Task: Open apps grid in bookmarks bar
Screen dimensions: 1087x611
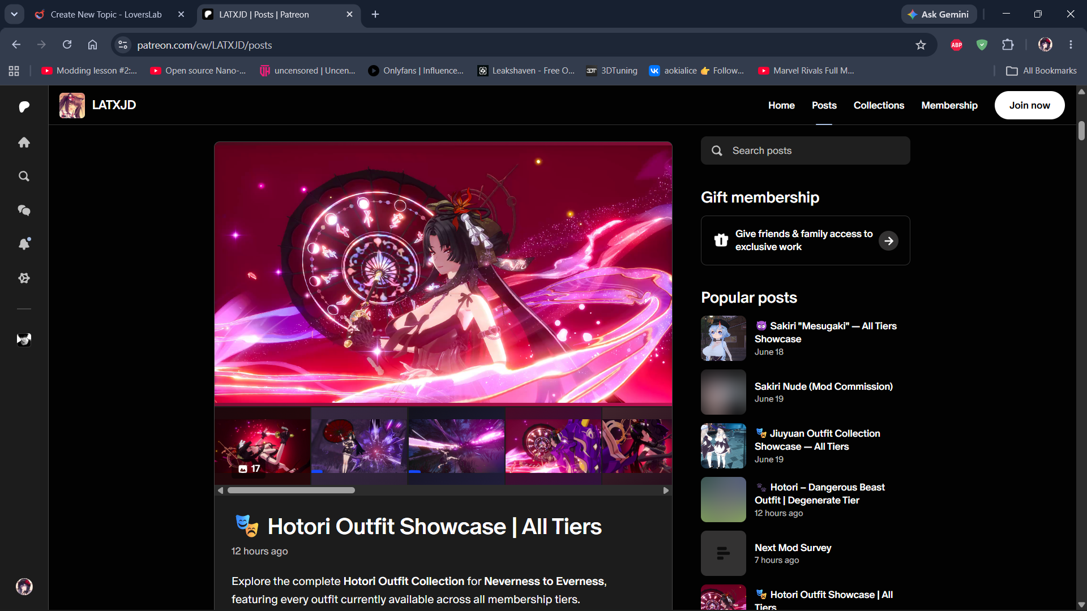Action: (x=14, y=71)
